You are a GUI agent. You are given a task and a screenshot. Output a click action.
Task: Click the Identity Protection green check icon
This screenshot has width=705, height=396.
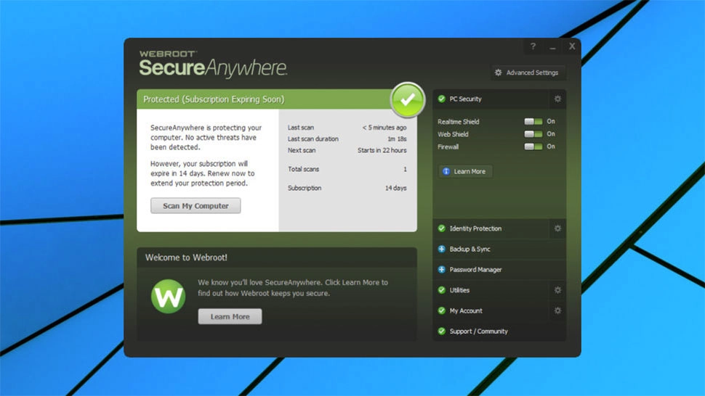click(x=441, y=228)
